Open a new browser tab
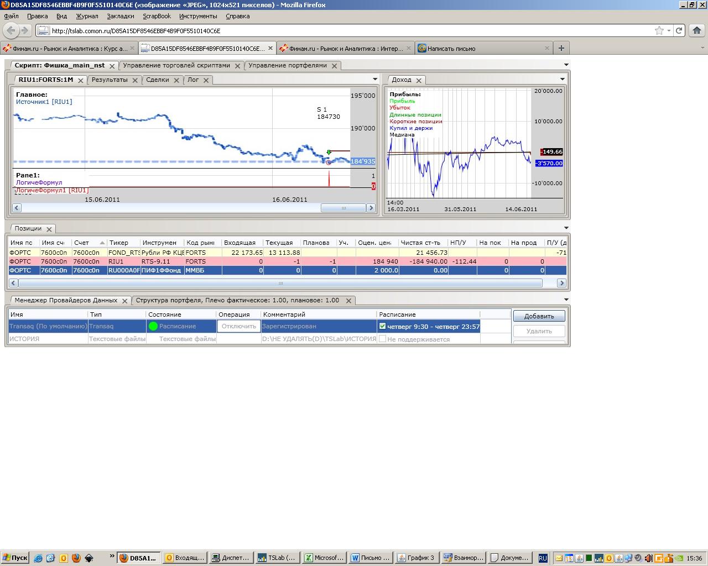Image resolution: width=708 pixels, height=566 pixels. [561, 48]
